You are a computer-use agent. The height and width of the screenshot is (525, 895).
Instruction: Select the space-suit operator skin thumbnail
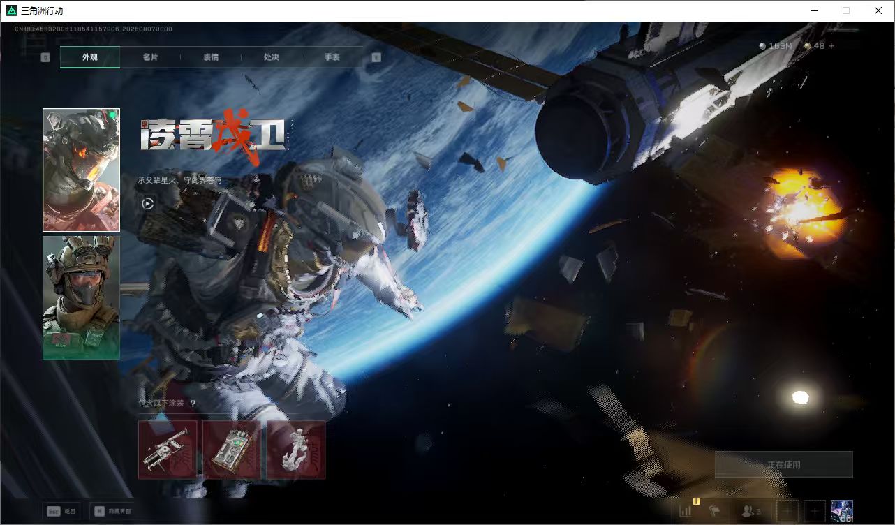coord(81,170)
